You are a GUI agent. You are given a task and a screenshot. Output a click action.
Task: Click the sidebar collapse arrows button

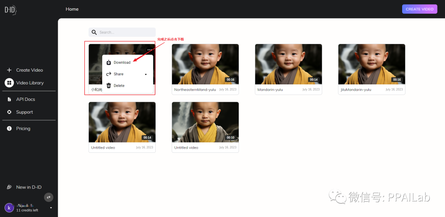(x=49, y=197)
